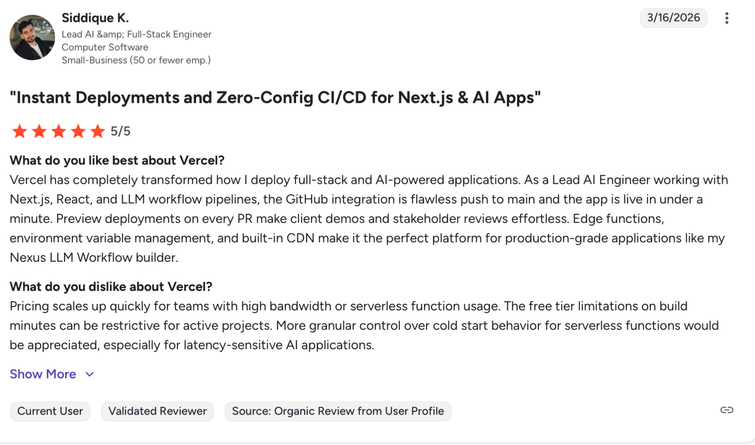
Task: Click the copy review link icon
Action: coord(727,410)
